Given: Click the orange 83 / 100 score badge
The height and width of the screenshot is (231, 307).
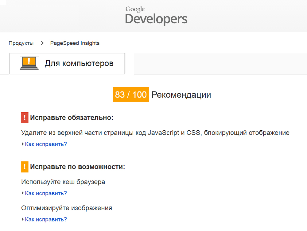Looking at the screenshot, I should tap(131, 95).
